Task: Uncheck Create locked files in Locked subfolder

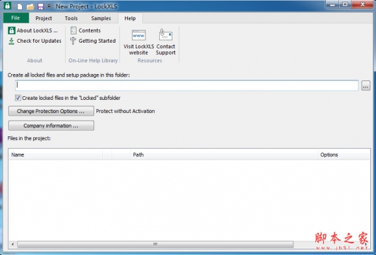Action: click(18, 98)
